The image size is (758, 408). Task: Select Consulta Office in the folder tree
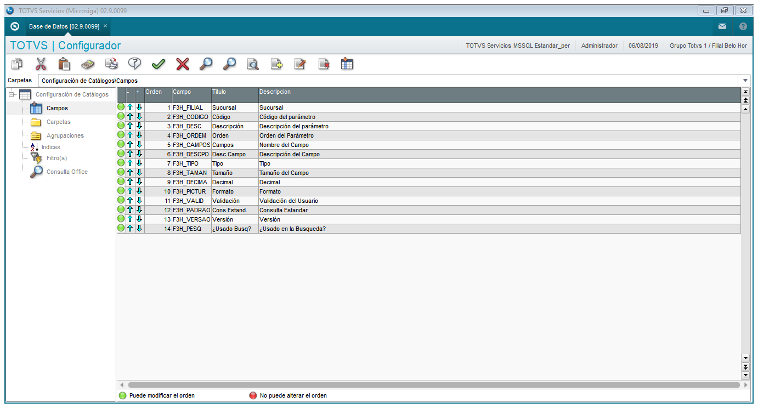(x=67, y=172)
